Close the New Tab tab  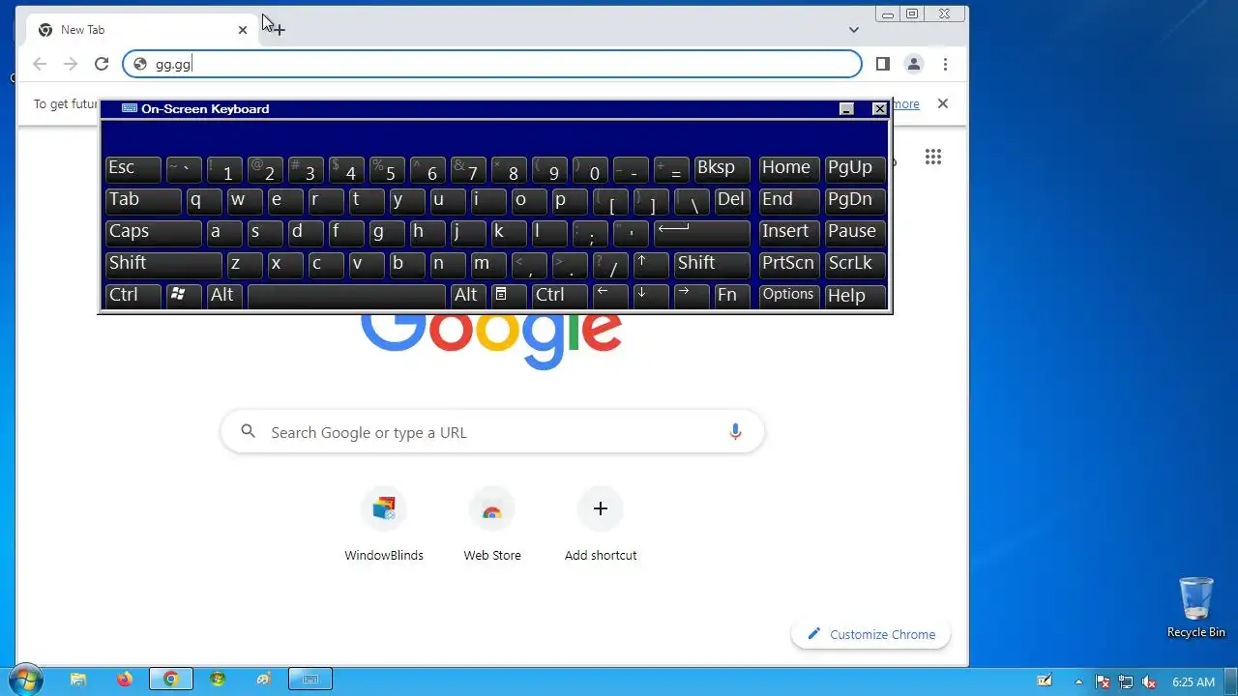[243, 30]
